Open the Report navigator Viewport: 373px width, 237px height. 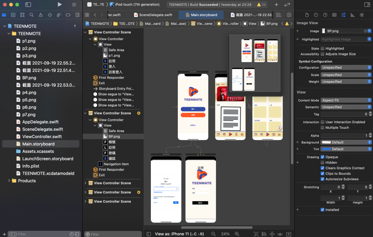(77, 15)
